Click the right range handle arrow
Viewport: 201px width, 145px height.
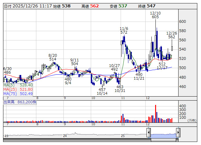coord(178,132)
